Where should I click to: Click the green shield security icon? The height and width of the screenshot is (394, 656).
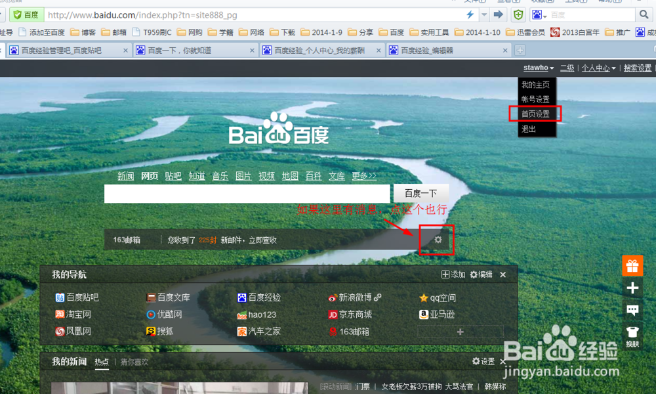pos(518,15)
